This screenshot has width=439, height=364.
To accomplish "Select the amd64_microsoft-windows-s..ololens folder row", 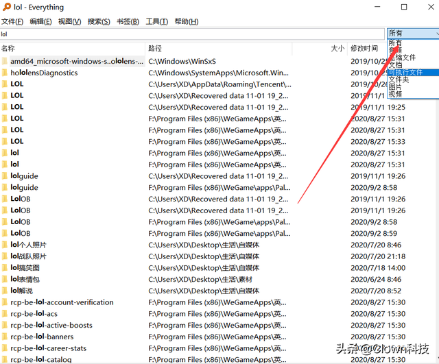I will pyautogui.click(x=77, y=61).
